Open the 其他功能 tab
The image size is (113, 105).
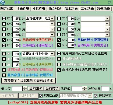click(x=87, y=9)
